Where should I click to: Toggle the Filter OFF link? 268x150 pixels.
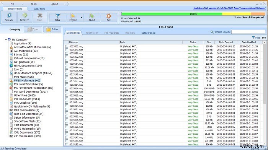click(264, 38)
